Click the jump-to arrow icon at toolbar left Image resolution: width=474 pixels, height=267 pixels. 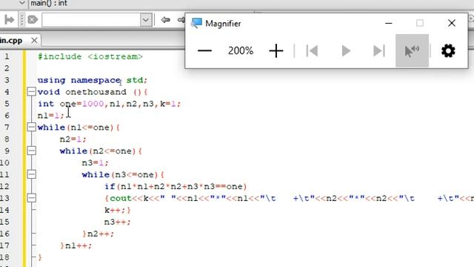click(x=10, y=20)
